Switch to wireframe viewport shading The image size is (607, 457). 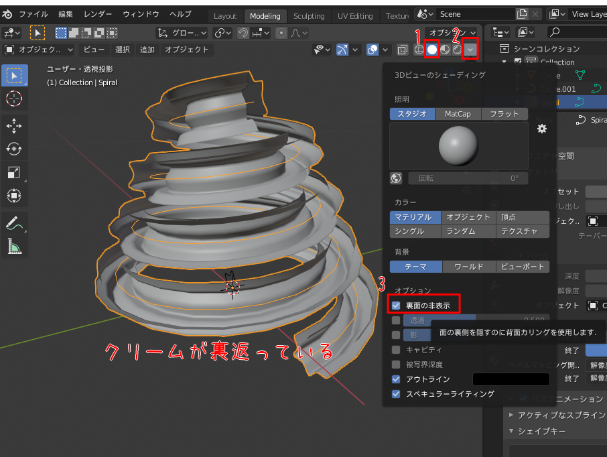[419, 50]
